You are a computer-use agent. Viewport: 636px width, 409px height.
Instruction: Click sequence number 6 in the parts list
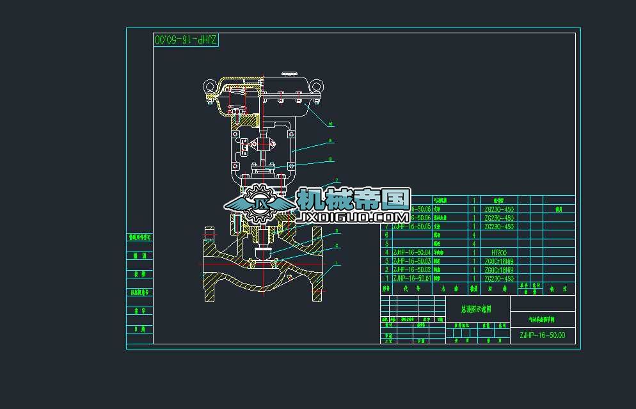point(386,235)
